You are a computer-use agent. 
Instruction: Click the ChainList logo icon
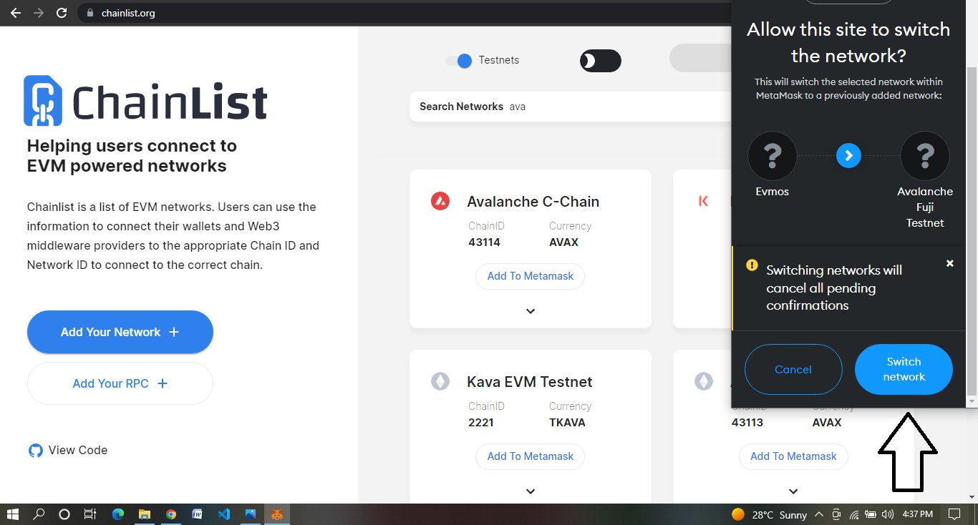pos(43,101)
